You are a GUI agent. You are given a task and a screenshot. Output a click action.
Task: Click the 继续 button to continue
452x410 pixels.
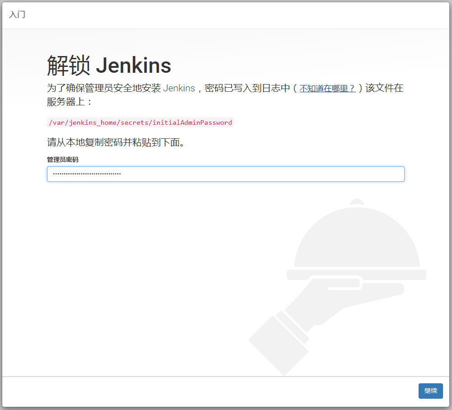tap(430, 391)
